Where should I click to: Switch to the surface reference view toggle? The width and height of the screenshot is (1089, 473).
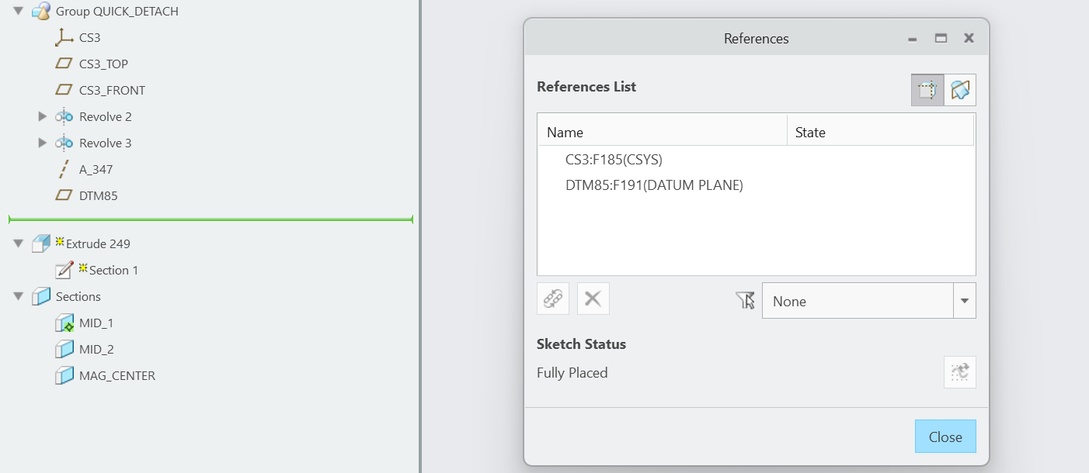[x=962, y=90]
